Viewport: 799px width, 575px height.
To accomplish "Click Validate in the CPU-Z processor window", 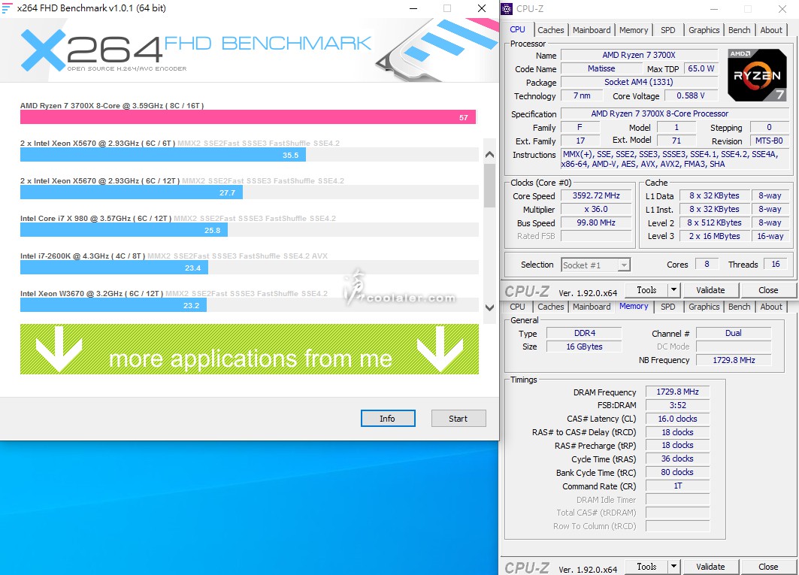I will tap(710, 290).
